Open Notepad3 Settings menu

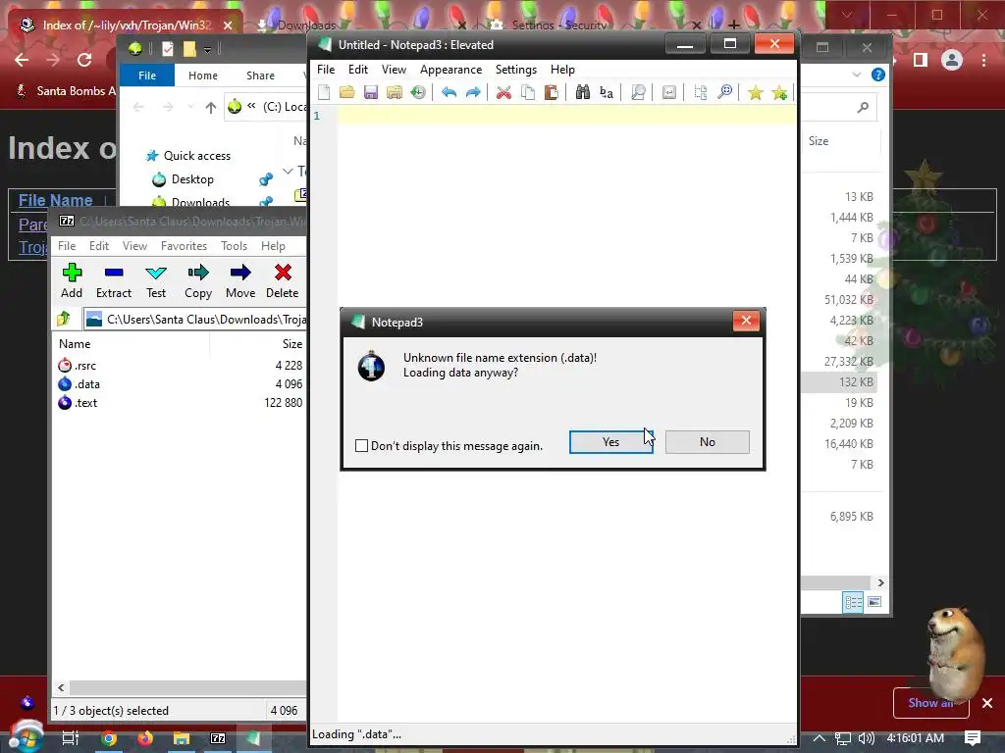pyautogui.click(x=516, y=70)
